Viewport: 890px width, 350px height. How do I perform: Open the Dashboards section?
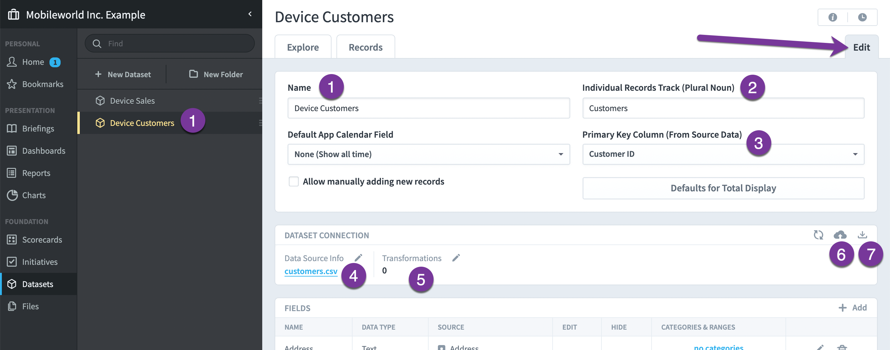point(38,151)
